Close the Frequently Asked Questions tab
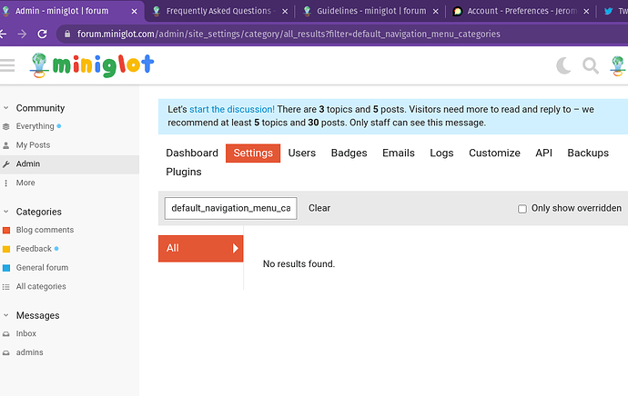Viewport: 628px width, 396px height. 285,12
